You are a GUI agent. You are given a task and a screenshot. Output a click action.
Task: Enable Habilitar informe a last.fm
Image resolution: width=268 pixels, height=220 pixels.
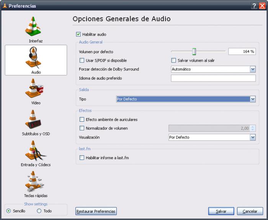[82, 158]
